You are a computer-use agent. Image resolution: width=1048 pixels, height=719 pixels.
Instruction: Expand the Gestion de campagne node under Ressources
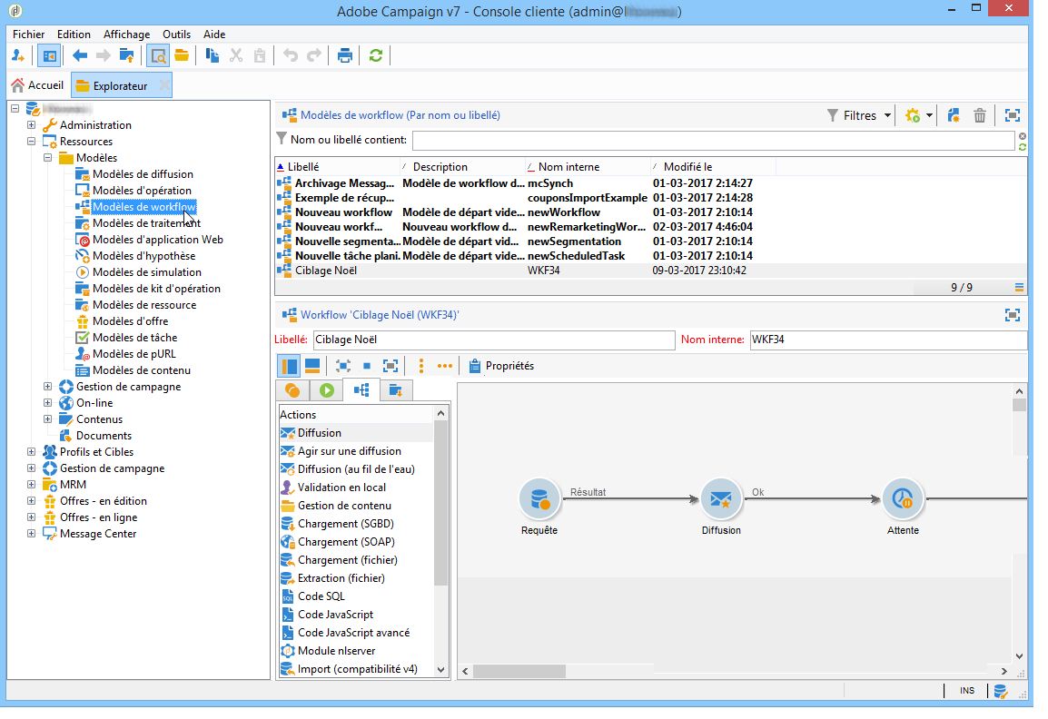click(x=47, y=386)
